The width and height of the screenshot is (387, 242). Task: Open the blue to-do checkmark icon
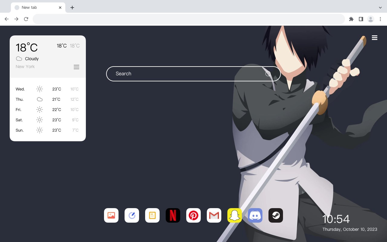(132, 215)
